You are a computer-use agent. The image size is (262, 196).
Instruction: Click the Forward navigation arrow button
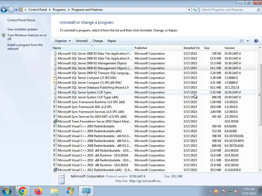coord(11,10)
